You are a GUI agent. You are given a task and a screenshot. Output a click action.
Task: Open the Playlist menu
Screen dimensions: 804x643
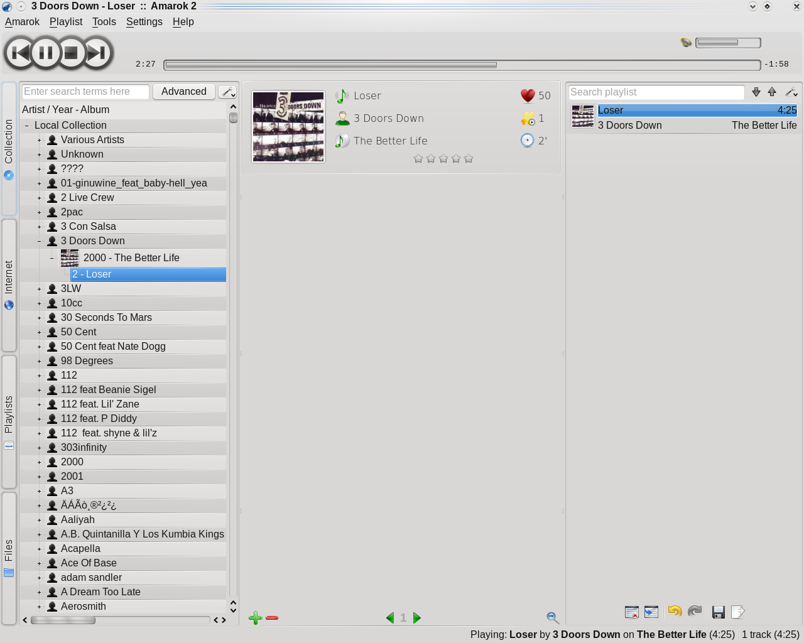[x=66, y=21]
